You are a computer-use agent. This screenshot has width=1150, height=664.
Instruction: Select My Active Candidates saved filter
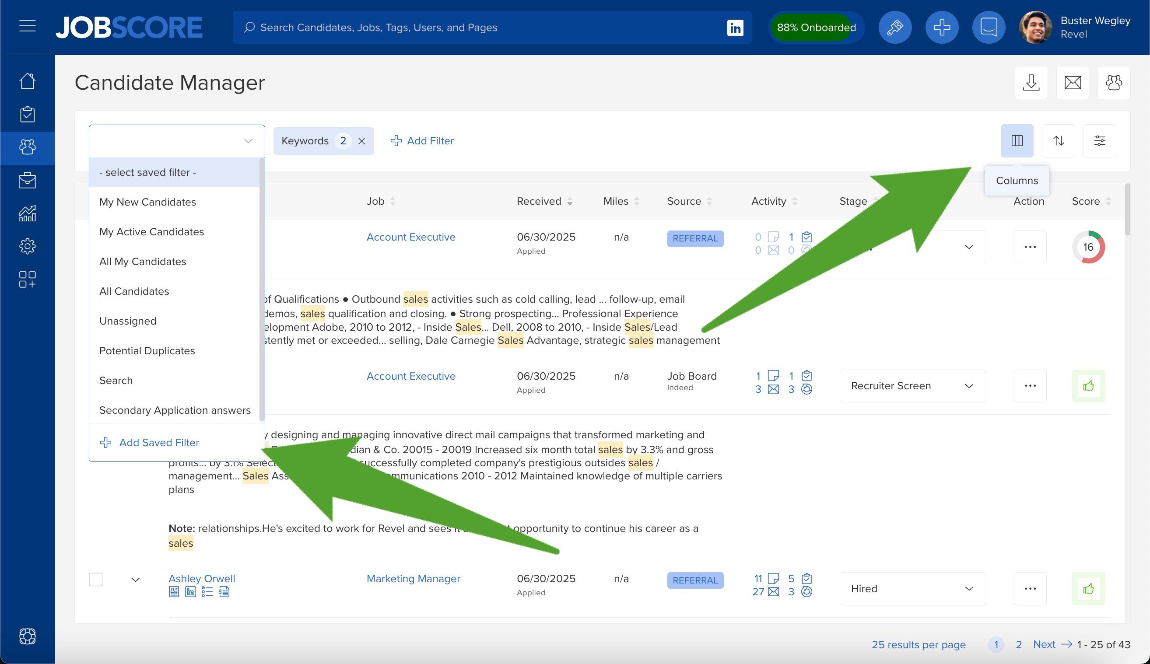coord(174,232)
